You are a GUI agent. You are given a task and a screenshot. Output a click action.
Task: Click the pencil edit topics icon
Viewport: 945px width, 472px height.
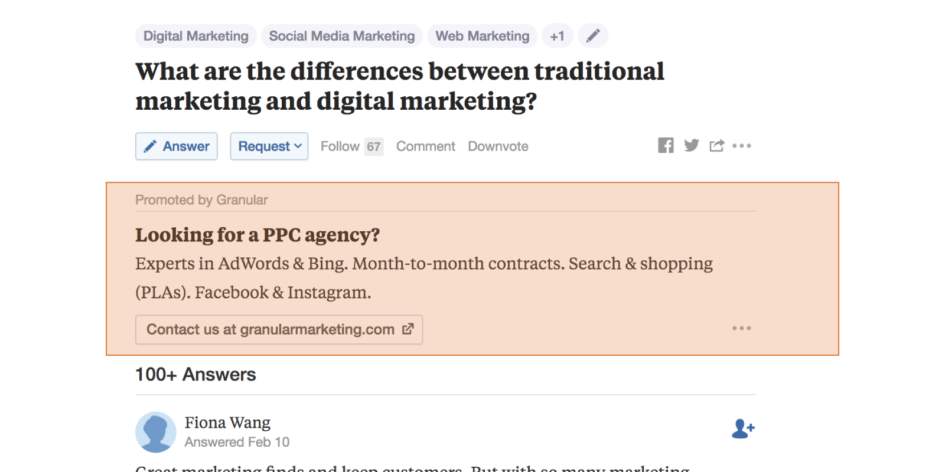point(593,36)
